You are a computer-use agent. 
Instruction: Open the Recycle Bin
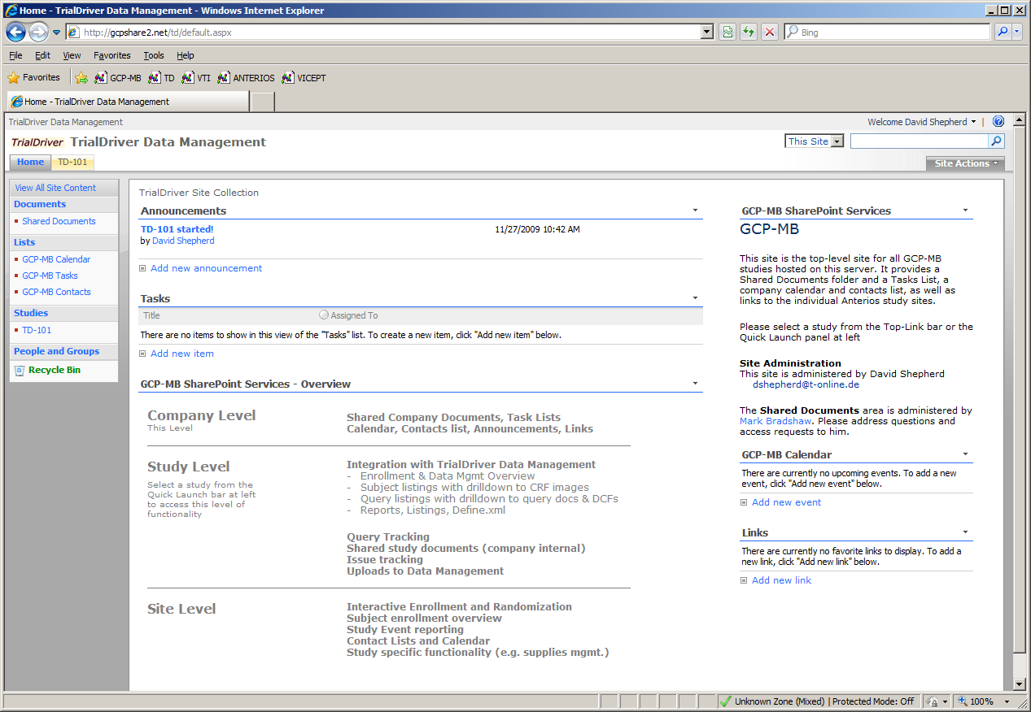point(54,370)
